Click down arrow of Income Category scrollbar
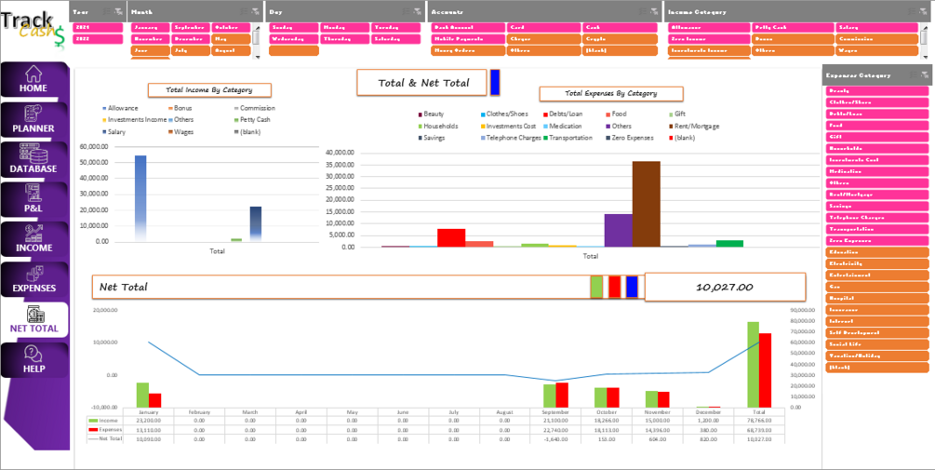This screenshot has height=470, width=935. point(925,57)
